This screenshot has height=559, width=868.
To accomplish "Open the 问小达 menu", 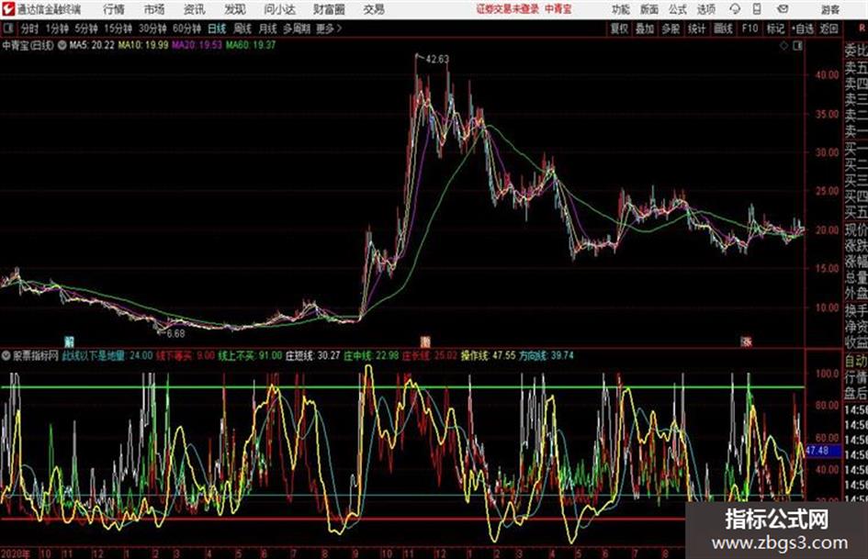I will pyautogui.click(x=279, y=9).
